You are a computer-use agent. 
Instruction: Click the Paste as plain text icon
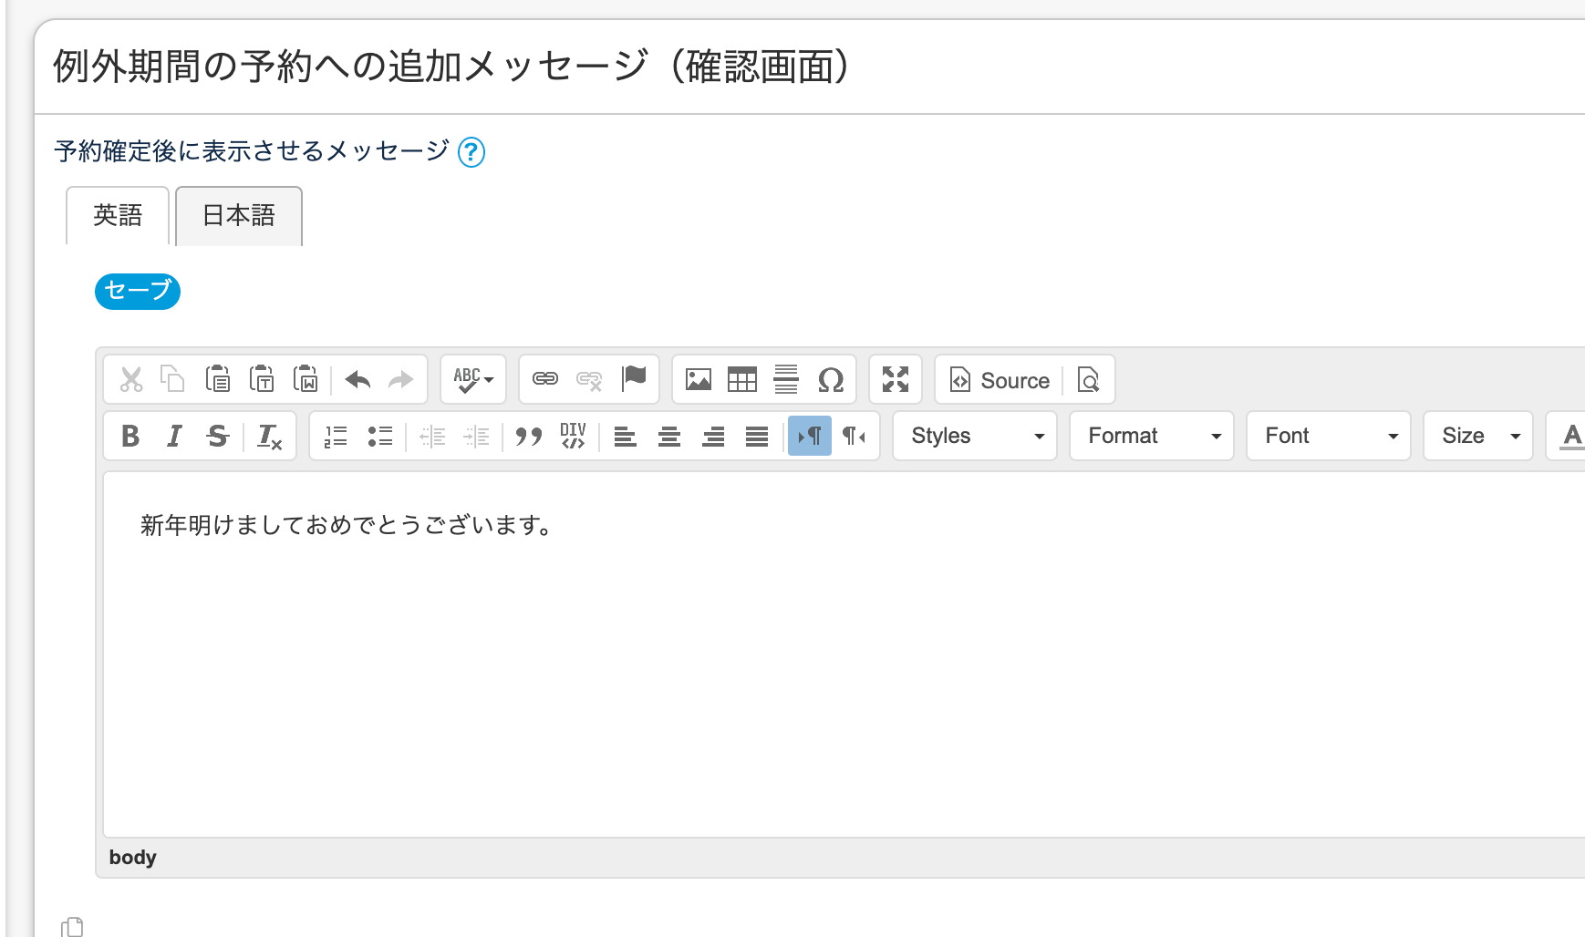coord(262,380)
